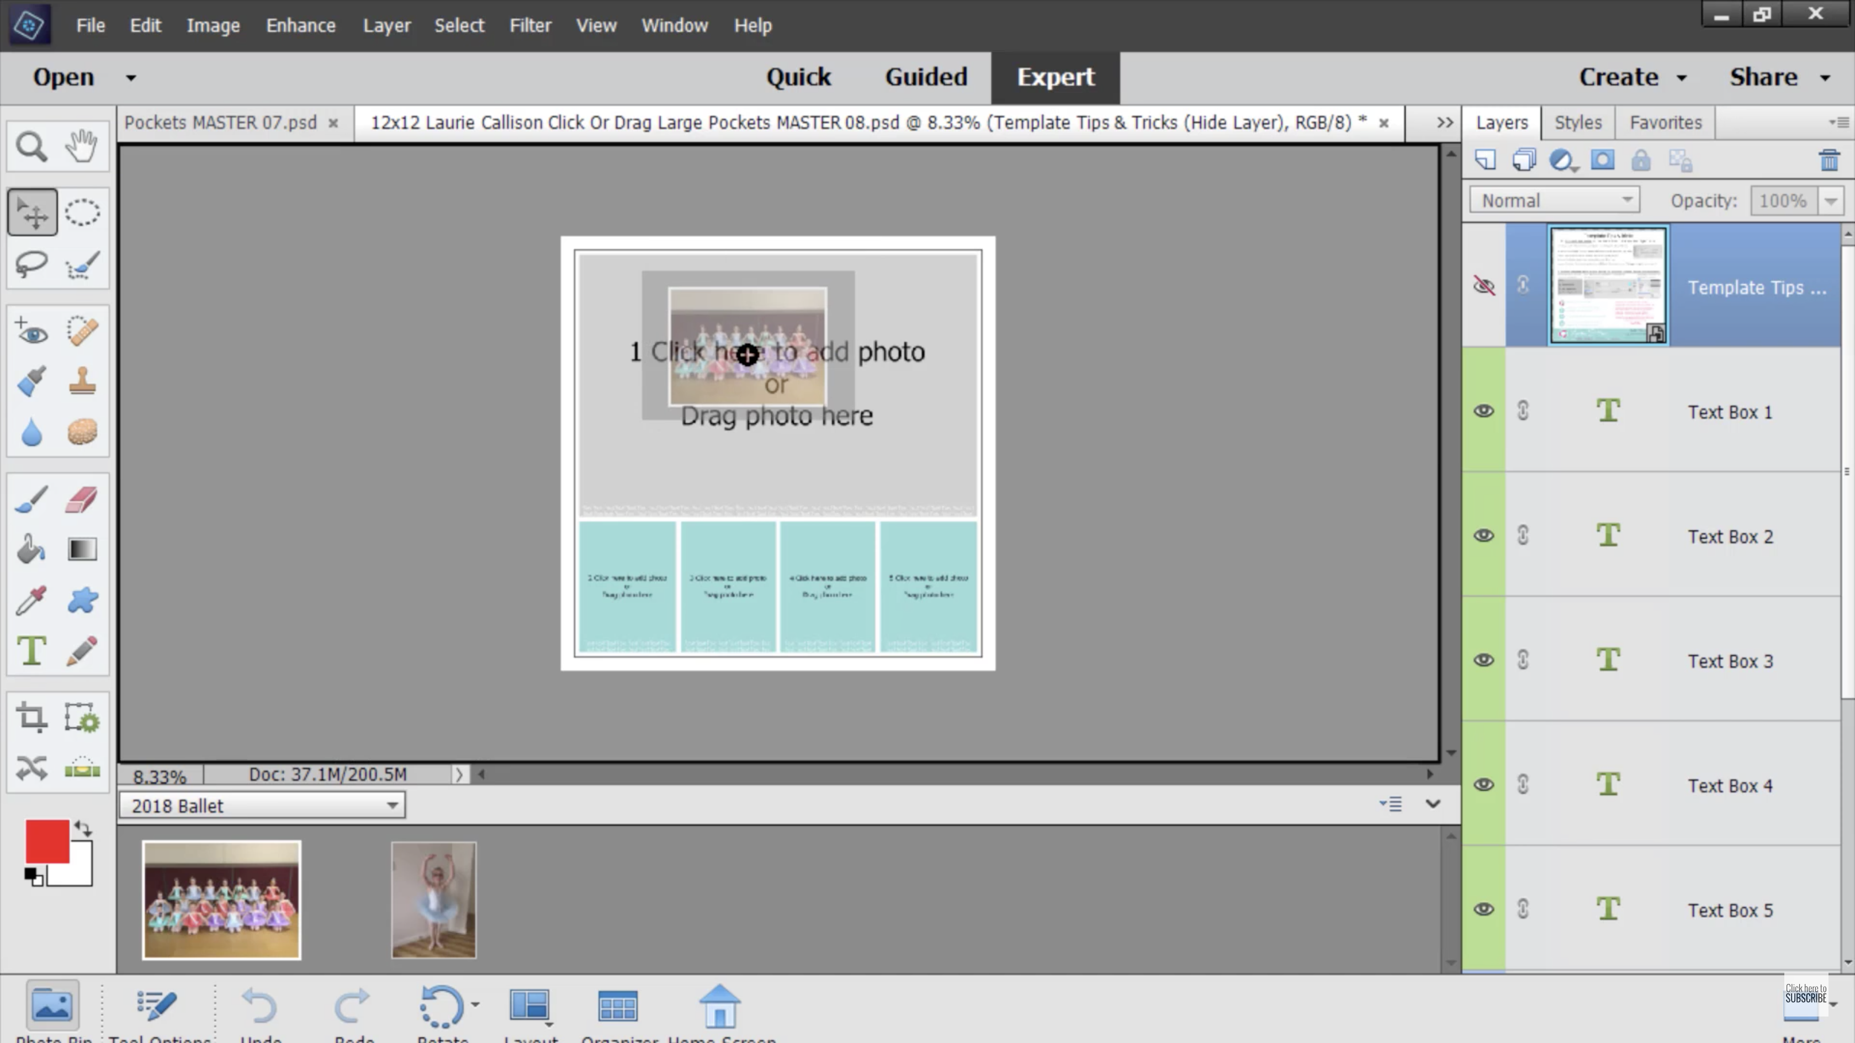Select the Spot Healing Brush tool
This screenshot has height=1043, width=1855.
(82, 331)
